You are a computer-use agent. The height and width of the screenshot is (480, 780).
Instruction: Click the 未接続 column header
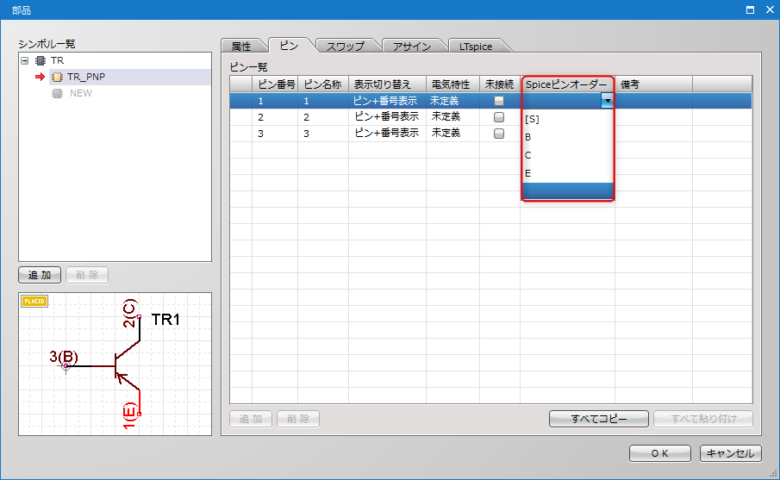500,84
